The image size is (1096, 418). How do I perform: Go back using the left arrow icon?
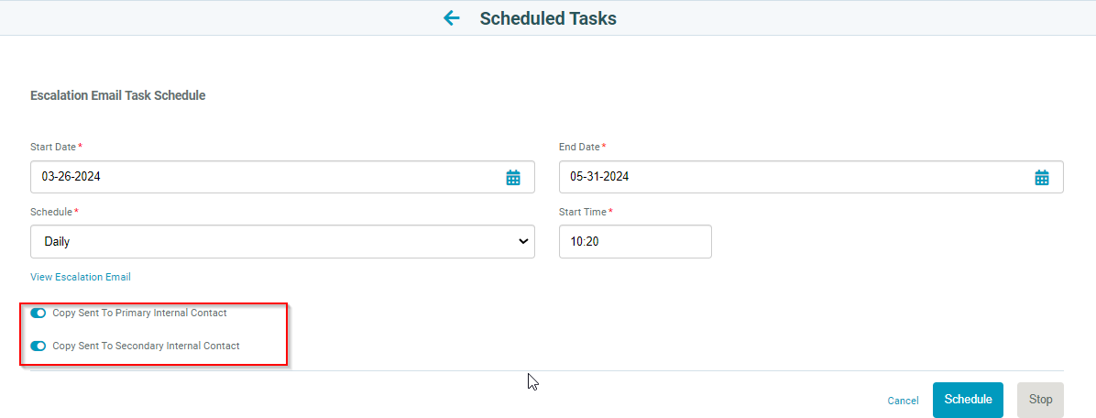click(452, 18)
